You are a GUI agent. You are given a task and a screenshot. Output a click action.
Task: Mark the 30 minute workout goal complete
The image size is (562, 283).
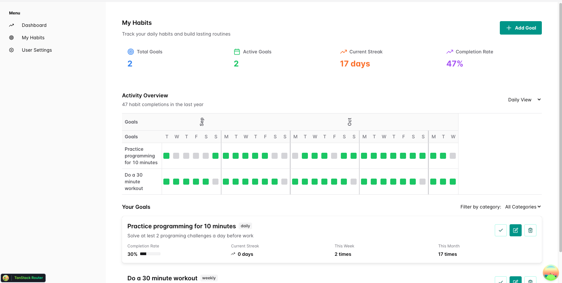coord(501,280)
